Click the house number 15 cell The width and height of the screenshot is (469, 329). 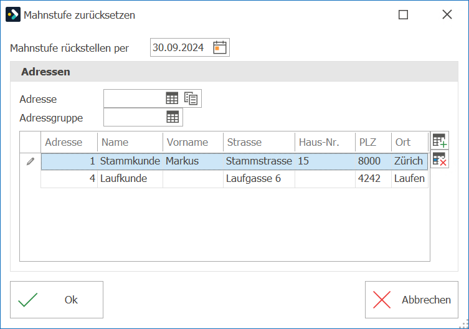[x=325, y=161]
